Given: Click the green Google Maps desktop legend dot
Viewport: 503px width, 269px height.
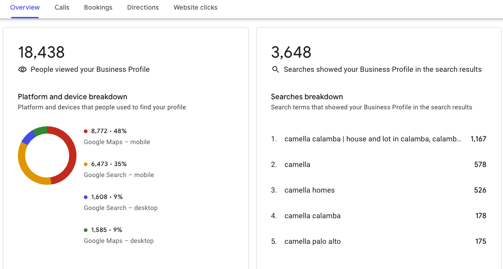Looking at the screenshot, I should click(x=86, y=230).
